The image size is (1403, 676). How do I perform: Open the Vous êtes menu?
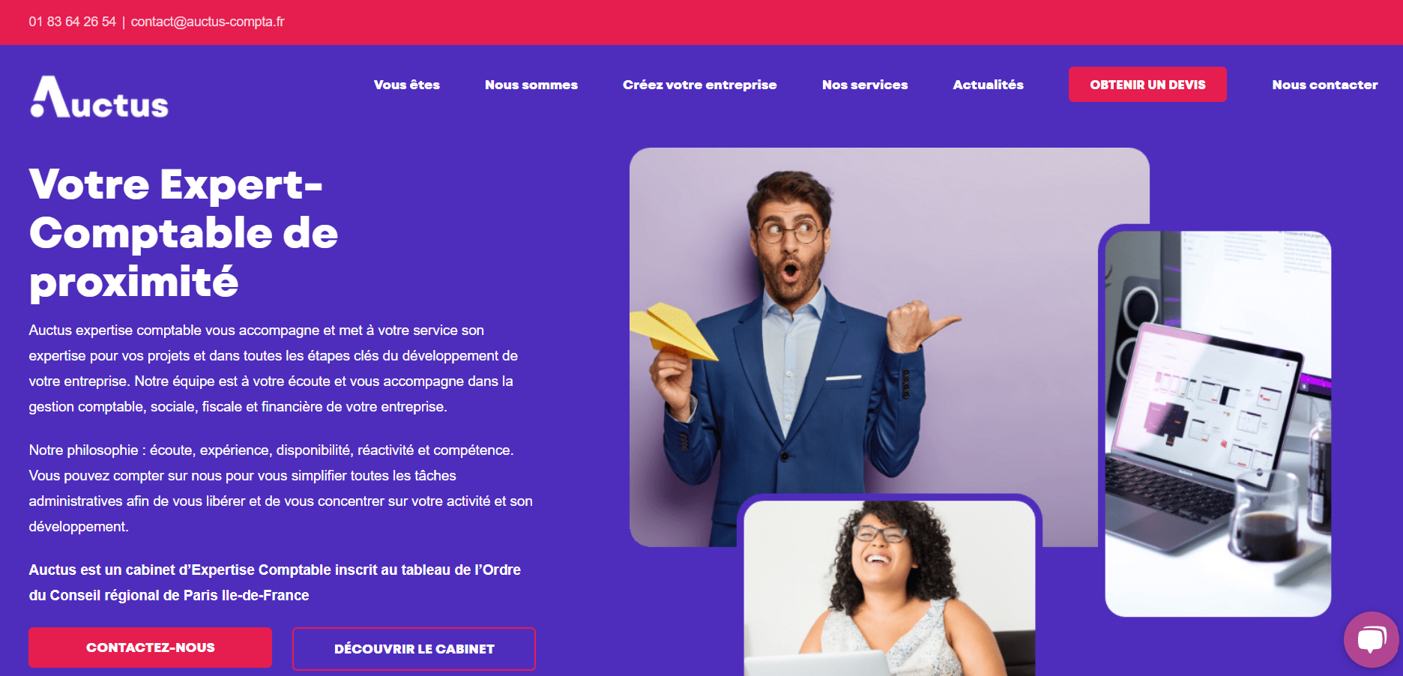407,85
